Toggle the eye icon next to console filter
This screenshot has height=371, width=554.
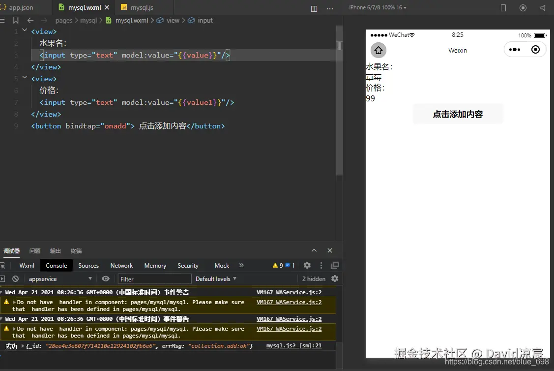106,278
